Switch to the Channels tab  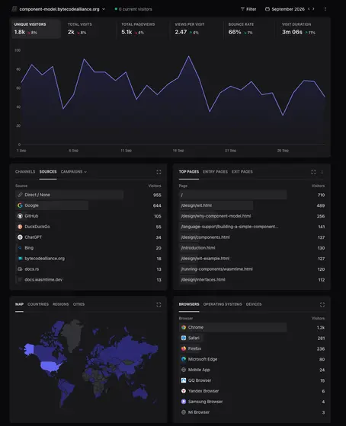25,172
